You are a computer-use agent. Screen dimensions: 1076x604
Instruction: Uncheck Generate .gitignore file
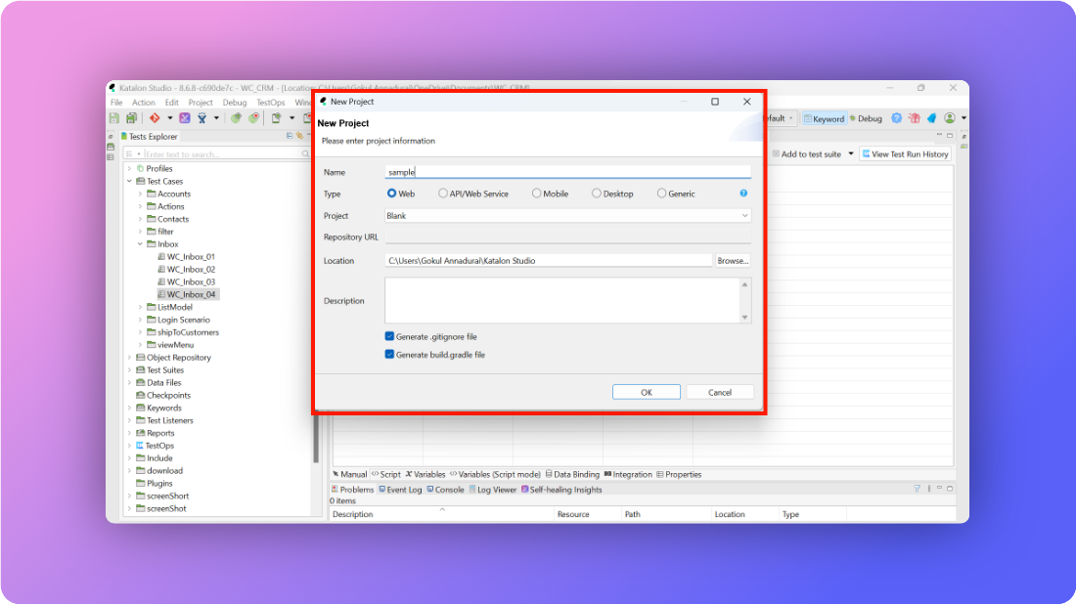pos(388,336)
